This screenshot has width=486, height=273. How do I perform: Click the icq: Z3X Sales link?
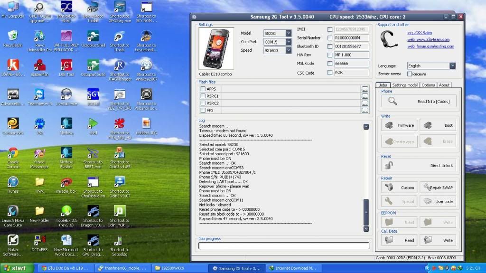click(420, 33)
